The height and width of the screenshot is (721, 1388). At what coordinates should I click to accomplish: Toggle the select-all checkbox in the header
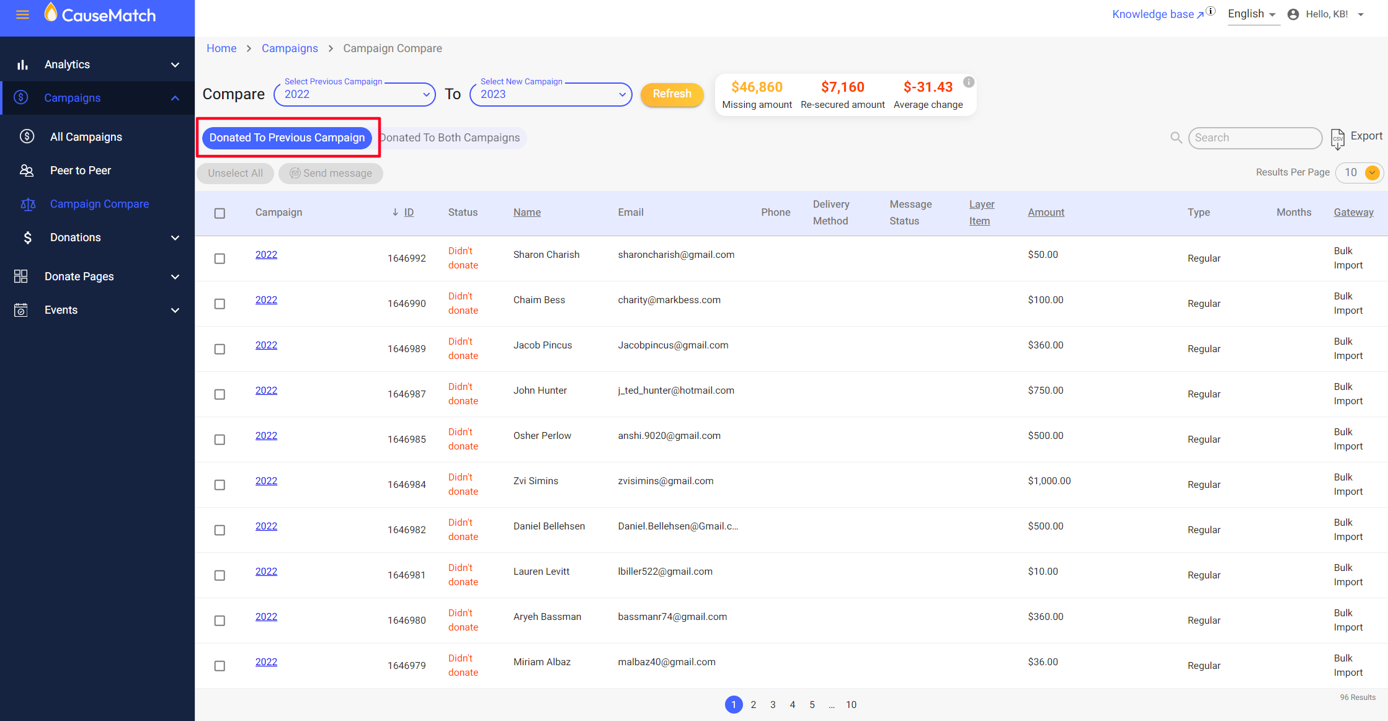click(x=220, y=213)
